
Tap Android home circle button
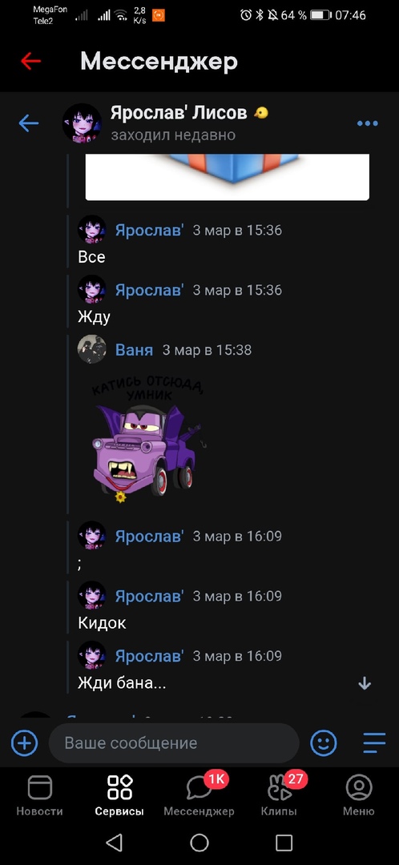tap(199, 843)
